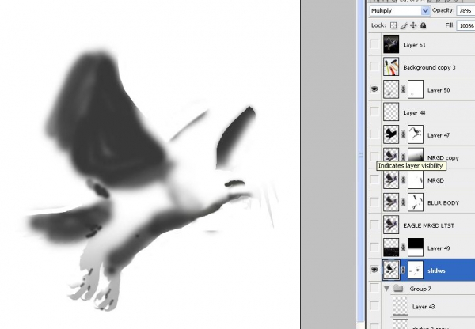The width and height of the screenshot is (475, 329).
Task: Show Layer 51 visibility box
Action: tap(374, 44)
